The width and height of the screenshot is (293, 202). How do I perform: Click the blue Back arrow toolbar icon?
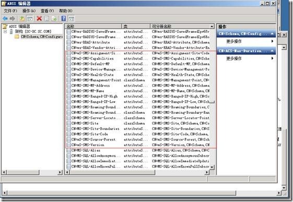5,18
